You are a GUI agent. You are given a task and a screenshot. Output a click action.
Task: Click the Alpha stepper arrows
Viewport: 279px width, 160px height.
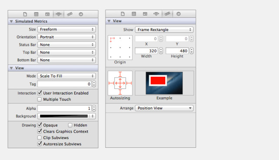[x=94, y=109]
